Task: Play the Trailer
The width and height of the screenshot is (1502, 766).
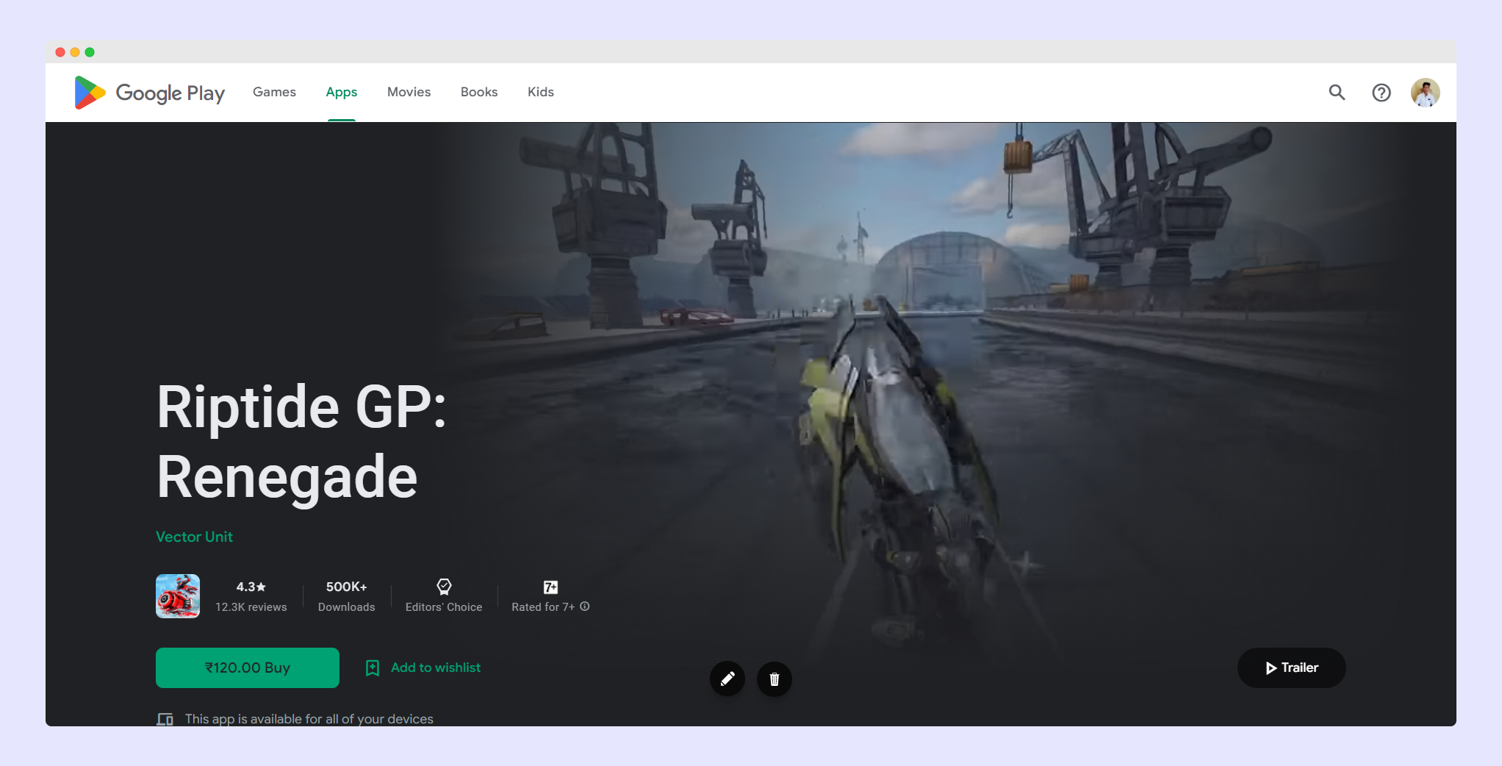Action: (x=1291, y=667)
